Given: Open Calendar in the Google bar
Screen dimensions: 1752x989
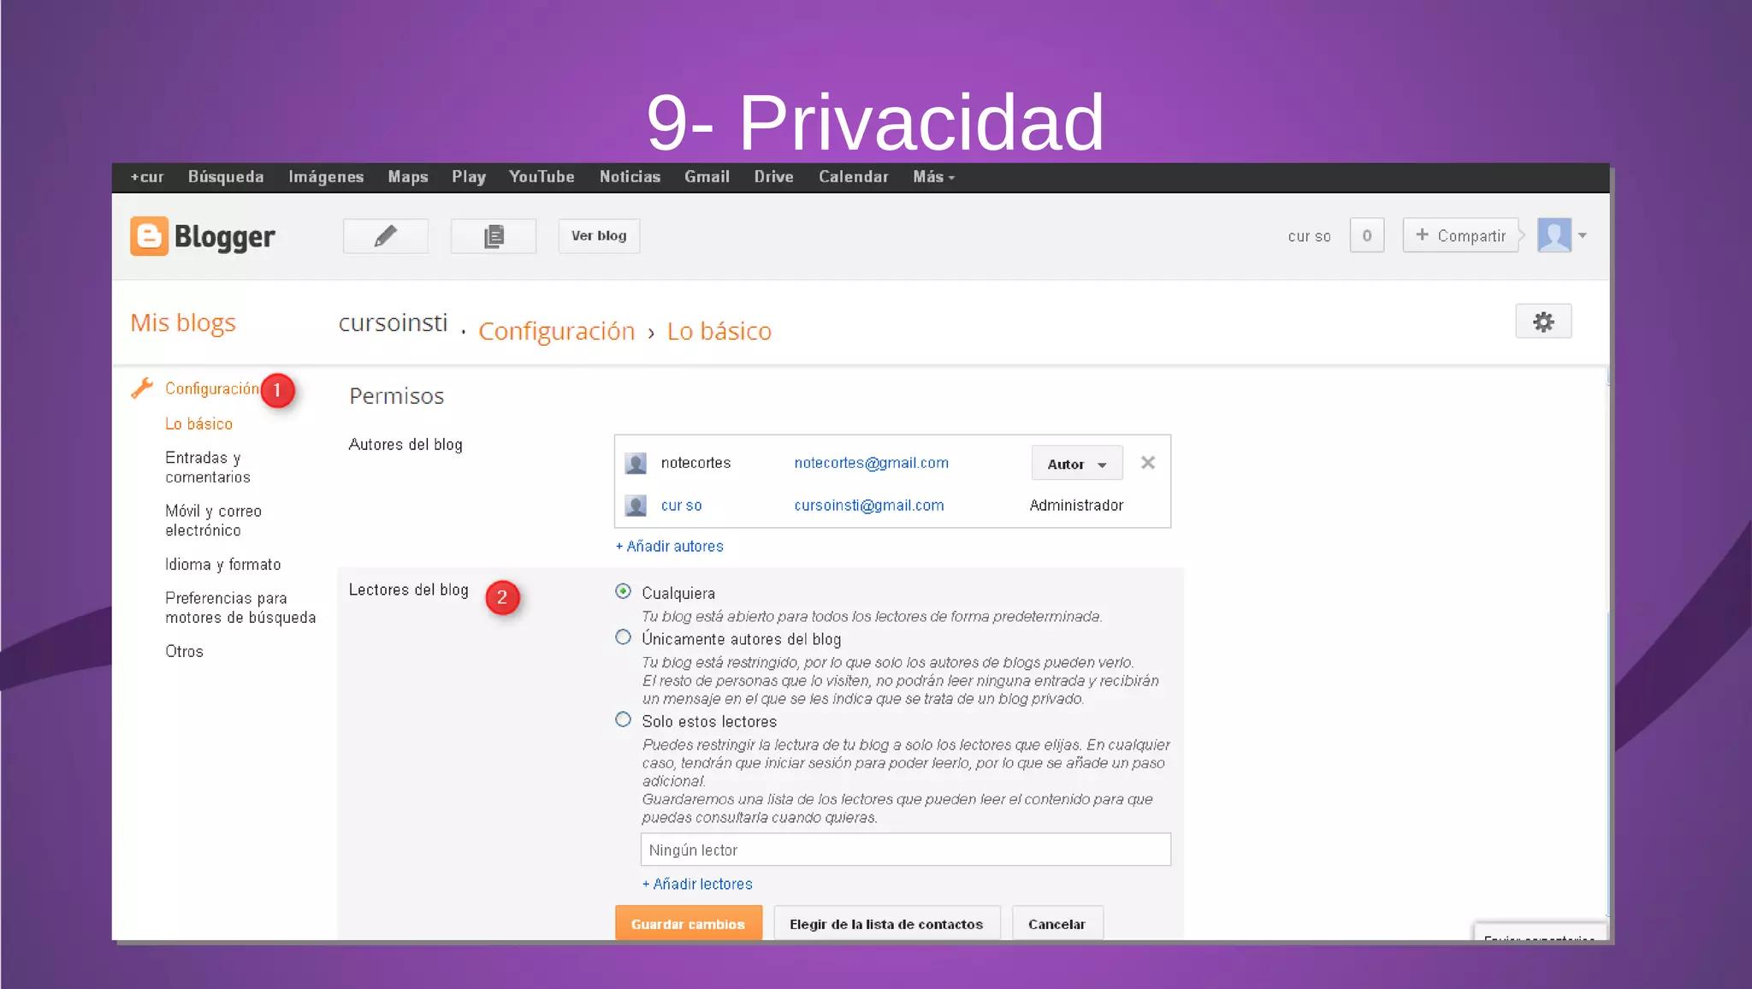Looking at the screenshot, I should [854, 177].
